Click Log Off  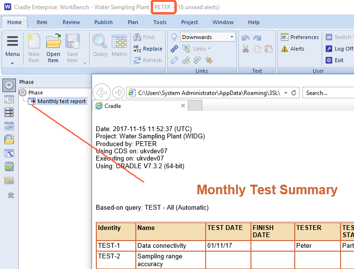click(340, 49)
